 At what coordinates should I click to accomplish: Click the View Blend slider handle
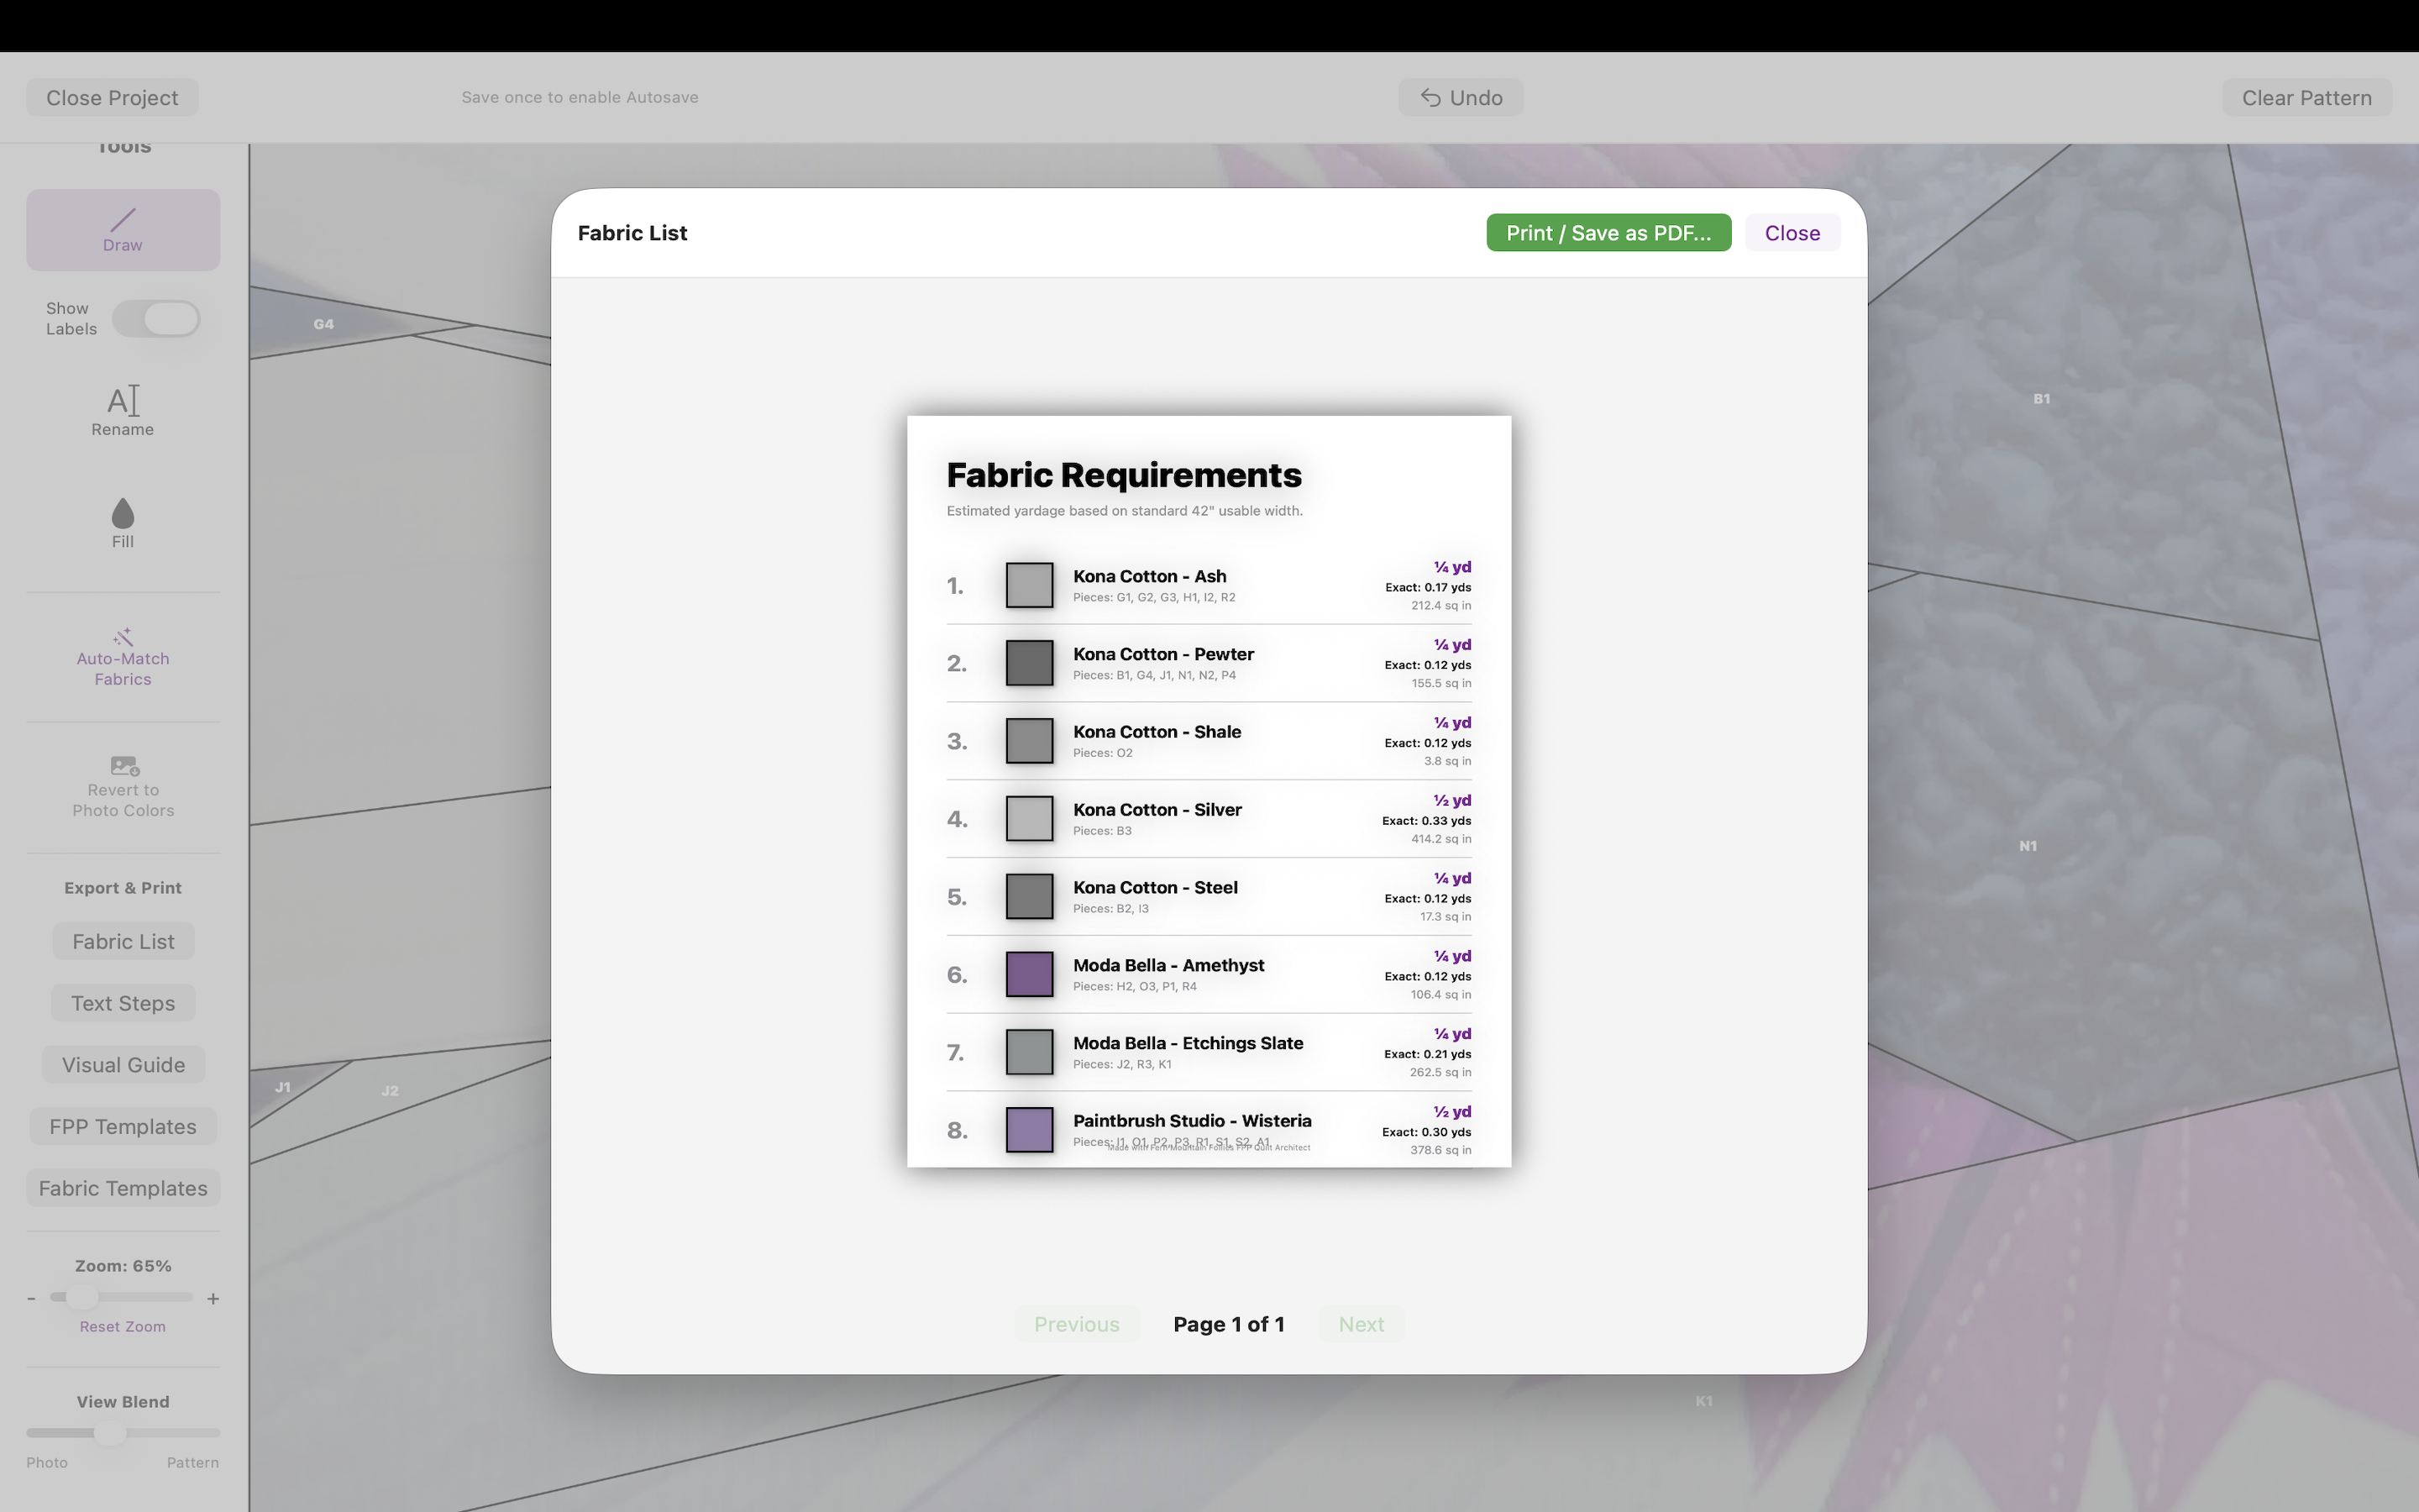coord(109,1433)
